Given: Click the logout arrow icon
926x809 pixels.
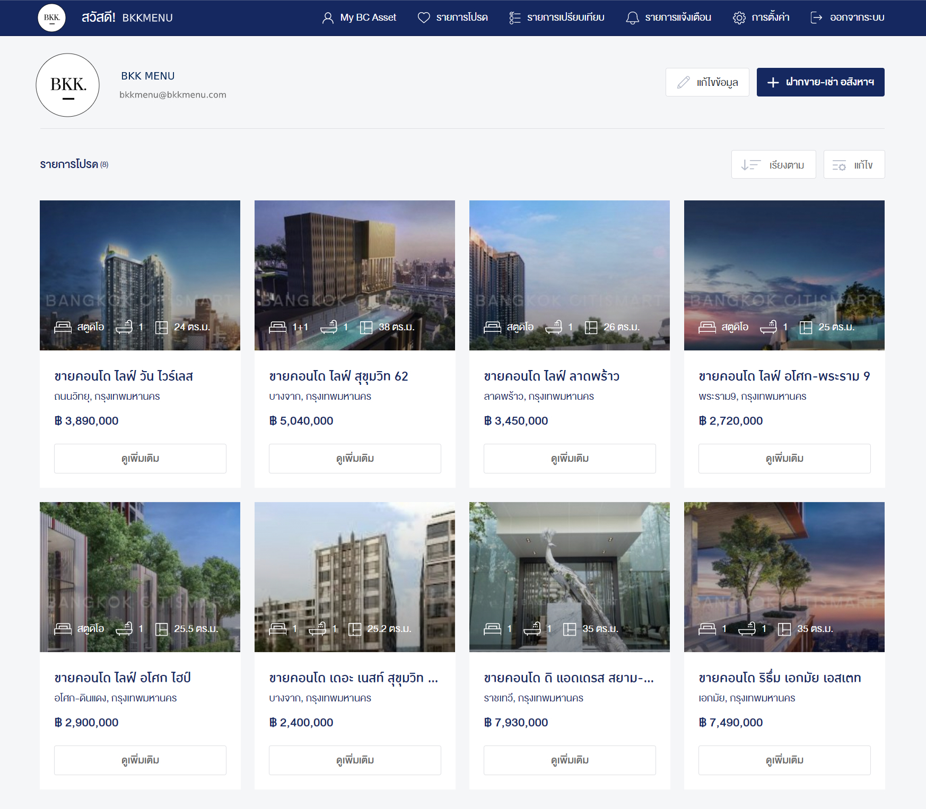Looking at the screenshot, I should click(816, 17).
